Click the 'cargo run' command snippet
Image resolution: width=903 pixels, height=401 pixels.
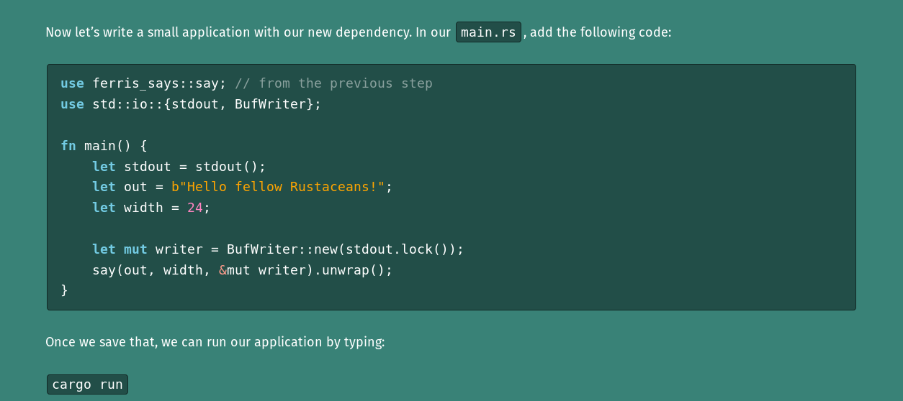click(87, 384)
